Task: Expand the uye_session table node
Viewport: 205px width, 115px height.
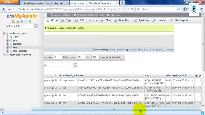Action: pyautogui.click(x=8, y=51)
